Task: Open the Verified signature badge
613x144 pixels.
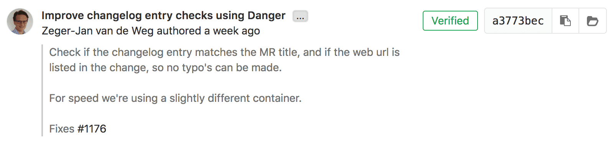Action: click(450, 21)
